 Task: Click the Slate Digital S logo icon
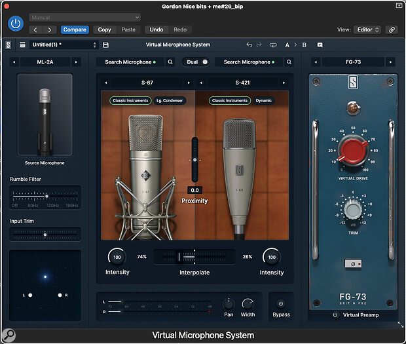(9, 45)
